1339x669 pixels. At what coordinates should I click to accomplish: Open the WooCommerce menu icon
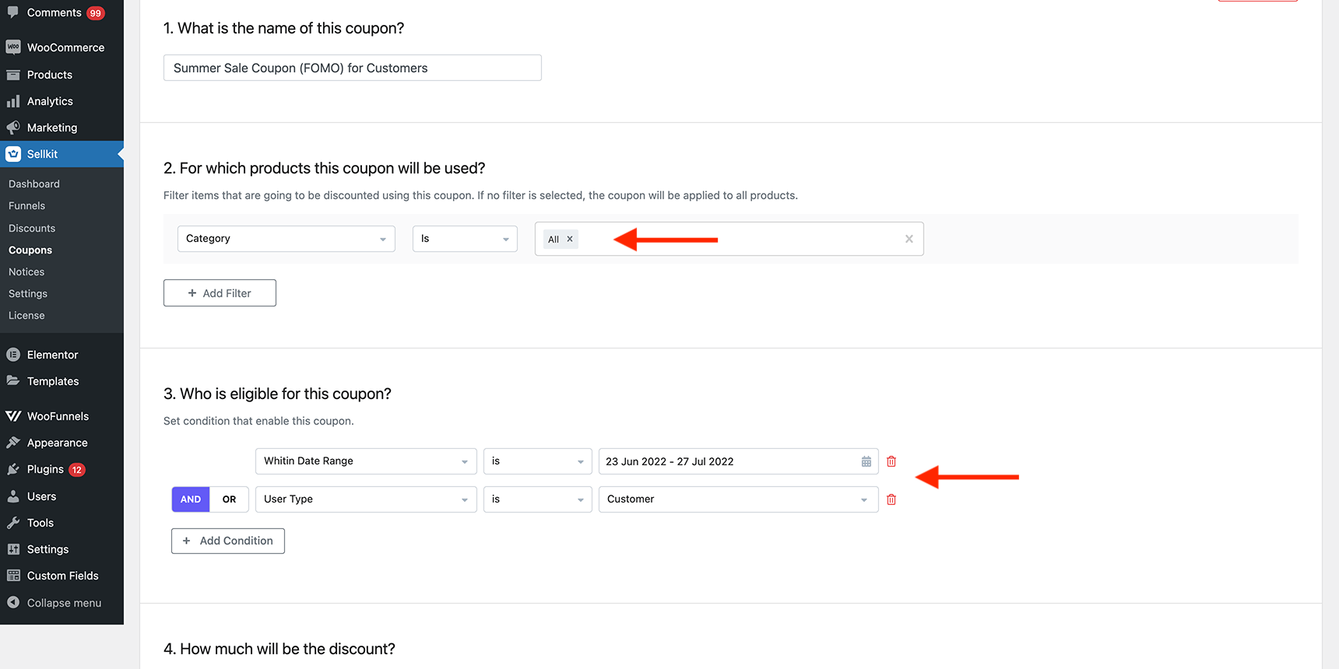[13, 47]
